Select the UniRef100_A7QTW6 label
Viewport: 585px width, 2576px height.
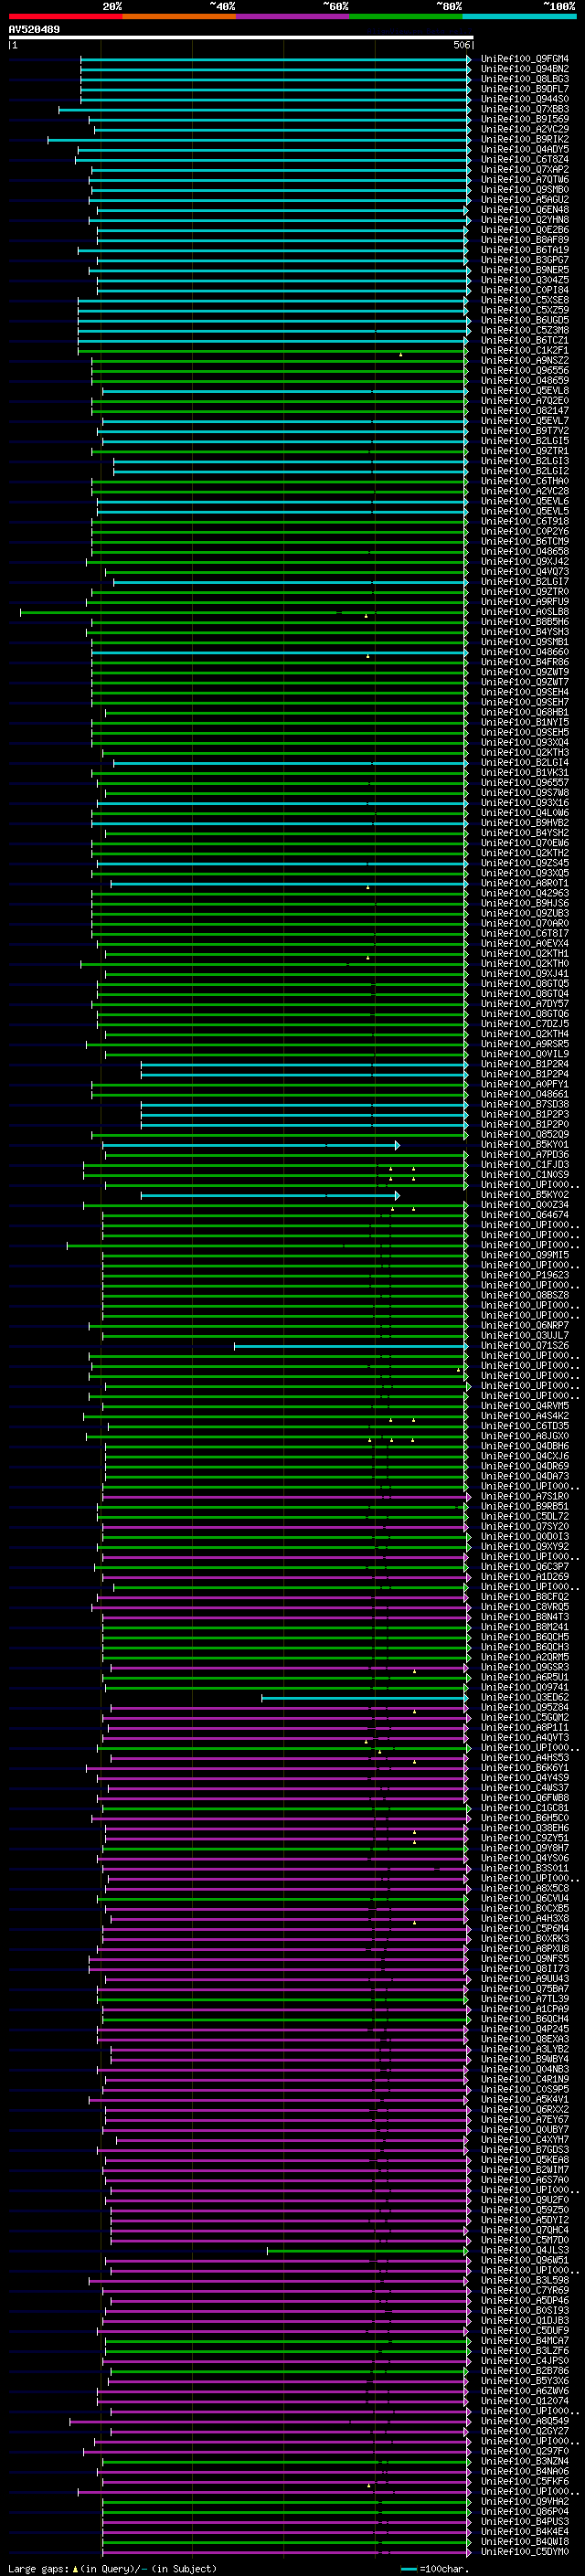[524, 180]
